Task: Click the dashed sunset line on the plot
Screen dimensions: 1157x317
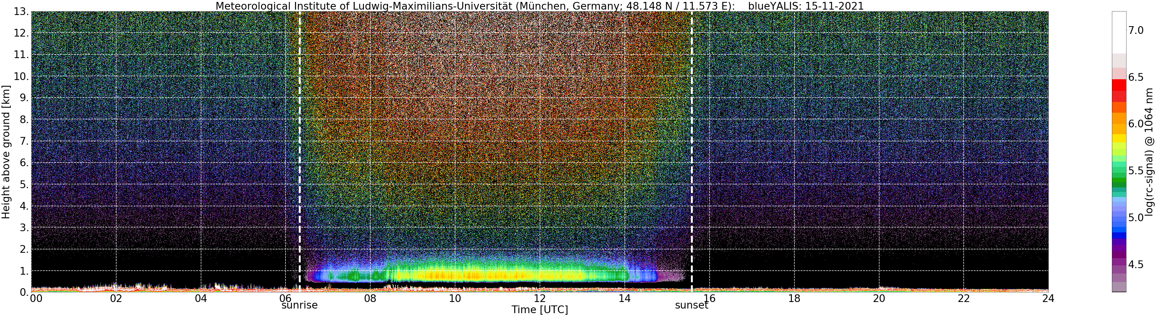Action: tap(691, 152)
